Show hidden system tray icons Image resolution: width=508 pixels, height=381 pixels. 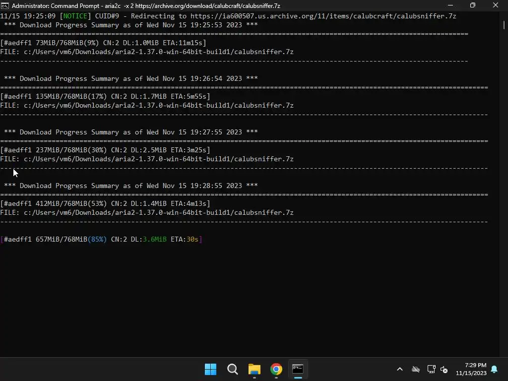click(400, 369)
